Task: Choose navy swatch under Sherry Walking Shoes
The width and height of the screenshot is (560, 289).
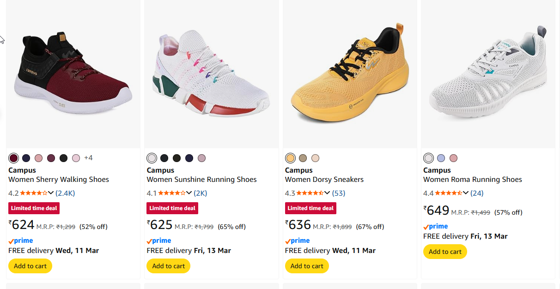Action: click(x=26, y=158)
